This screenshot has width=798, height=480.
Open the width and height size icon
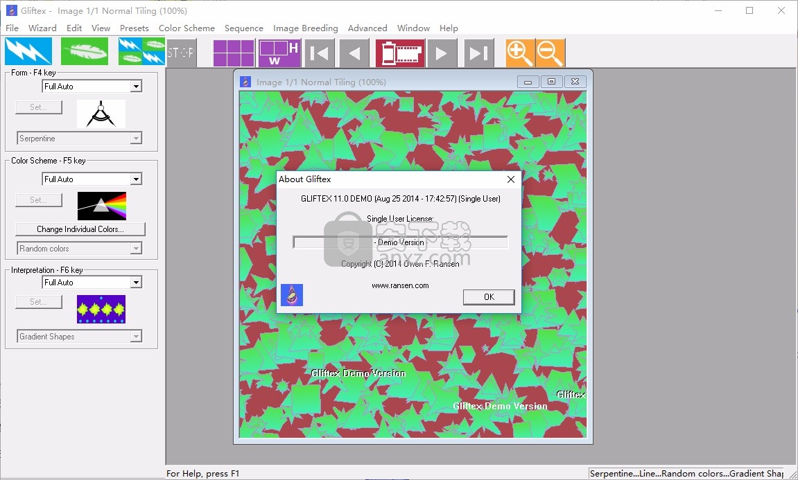[x=279, y=53]
